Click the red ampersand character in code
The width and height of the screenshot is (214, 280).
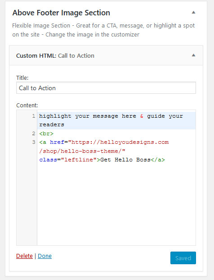(142, 116)
